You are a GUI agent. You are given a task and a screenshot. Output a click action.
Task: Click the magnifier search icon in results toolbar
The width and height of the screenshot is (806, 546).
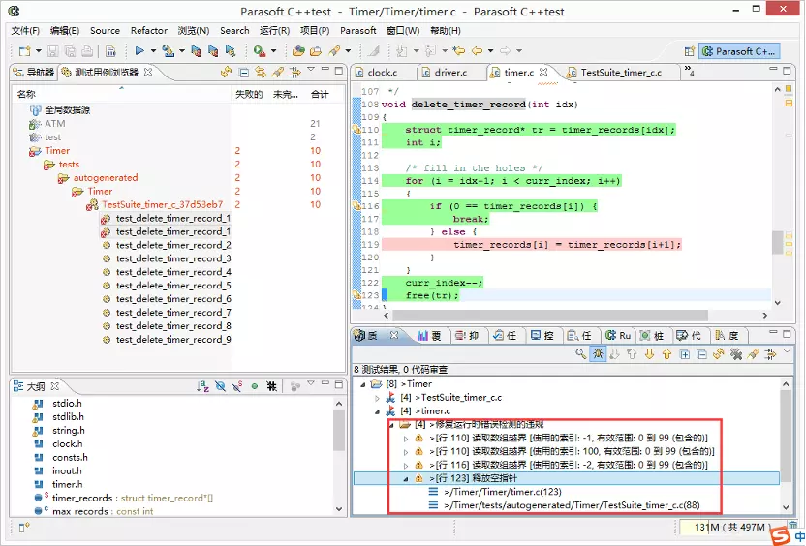click(x=581, y=353)
